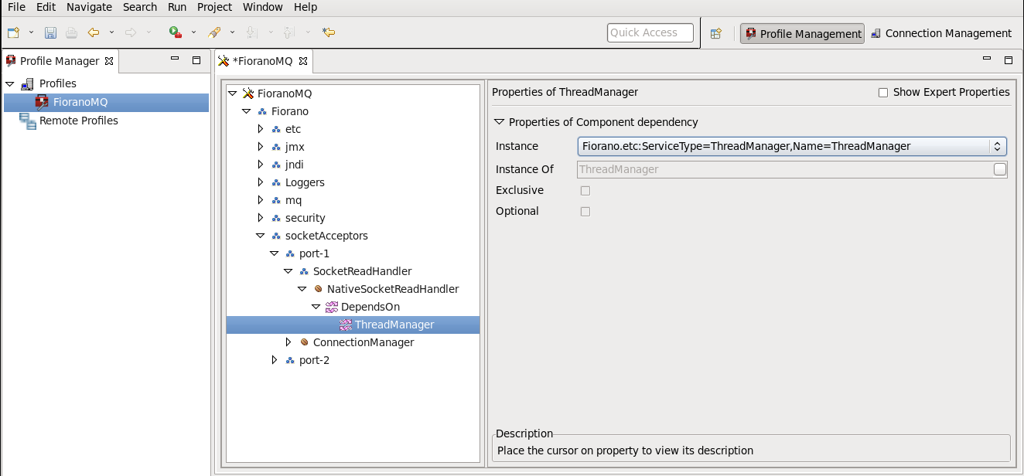Select the ThreadManager tree item
Viewport: 1024px width, 476px height.
tap(353, 325)
